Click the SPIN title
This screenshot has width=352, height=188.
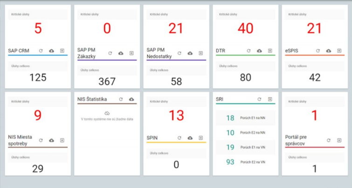click(152, 138)
